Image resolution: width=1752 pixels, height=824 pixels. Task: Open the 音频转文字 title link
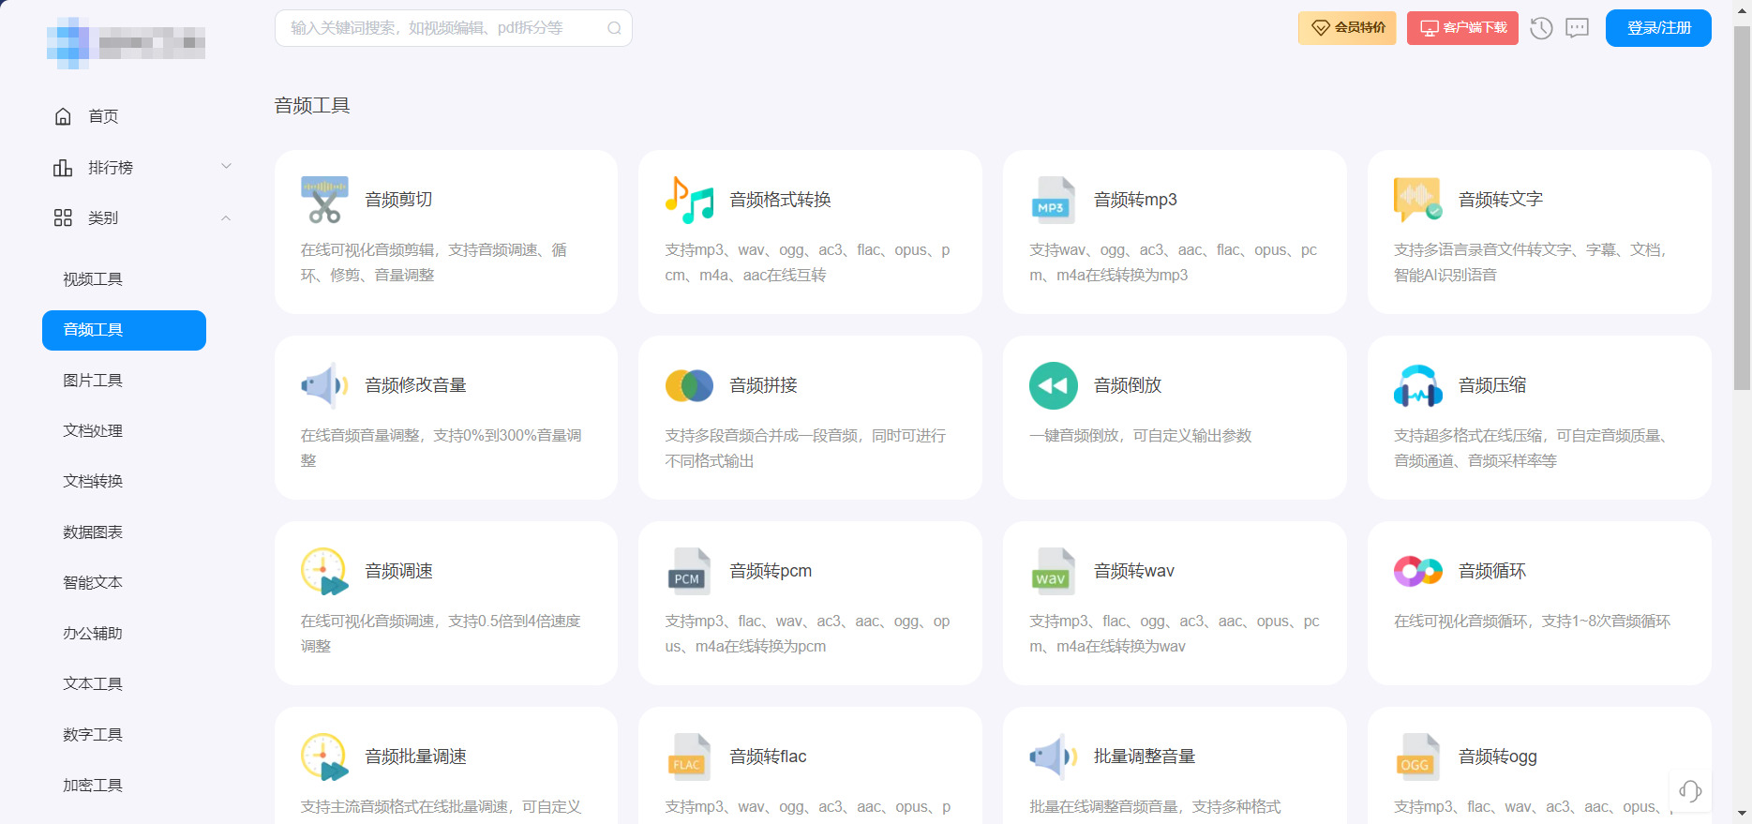[x=1500, y=200]
